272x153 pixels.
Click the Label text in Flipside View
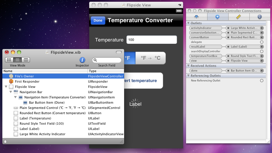click(x=135, y=104)
